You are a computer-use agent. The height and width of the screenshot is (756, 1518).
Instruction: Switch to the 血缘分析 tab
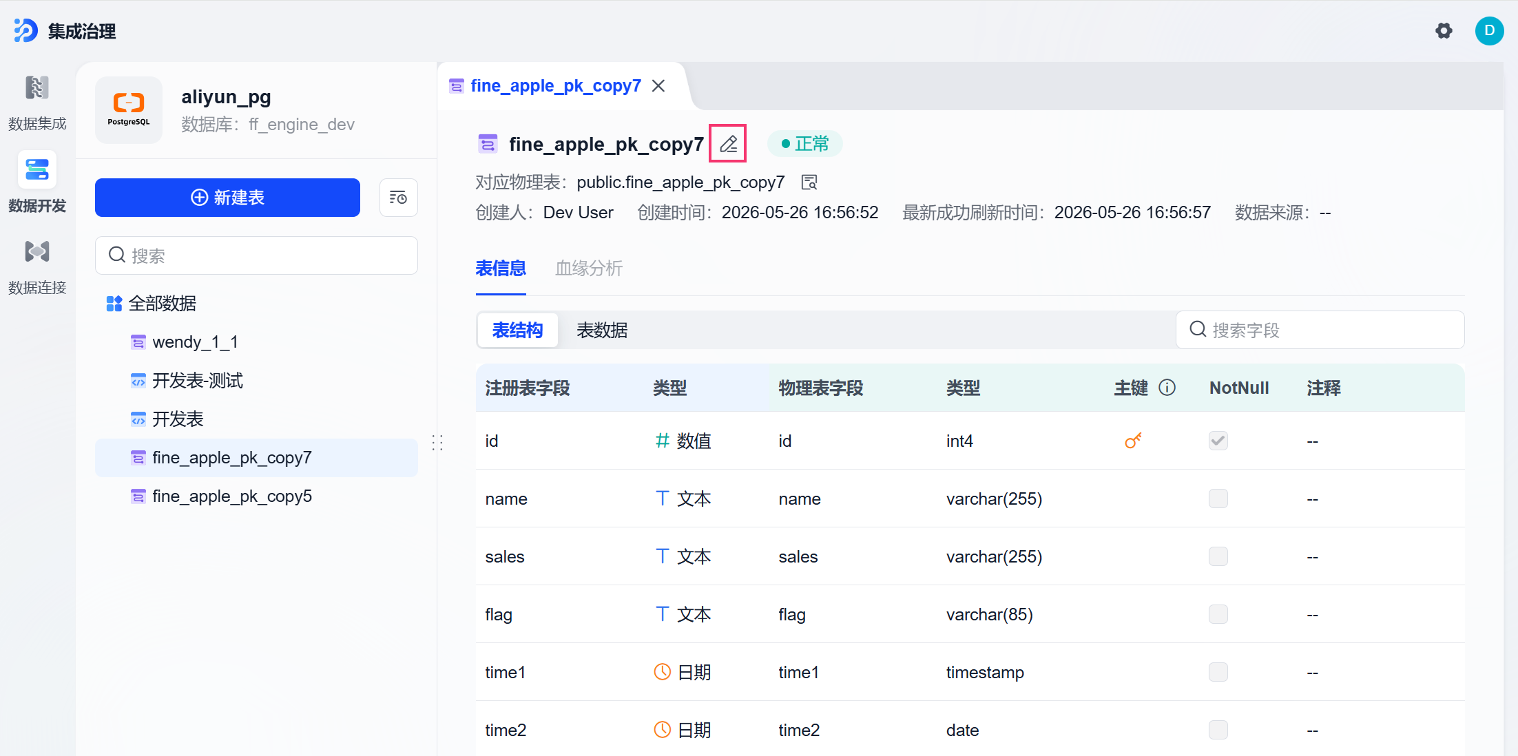pos(589,269)
